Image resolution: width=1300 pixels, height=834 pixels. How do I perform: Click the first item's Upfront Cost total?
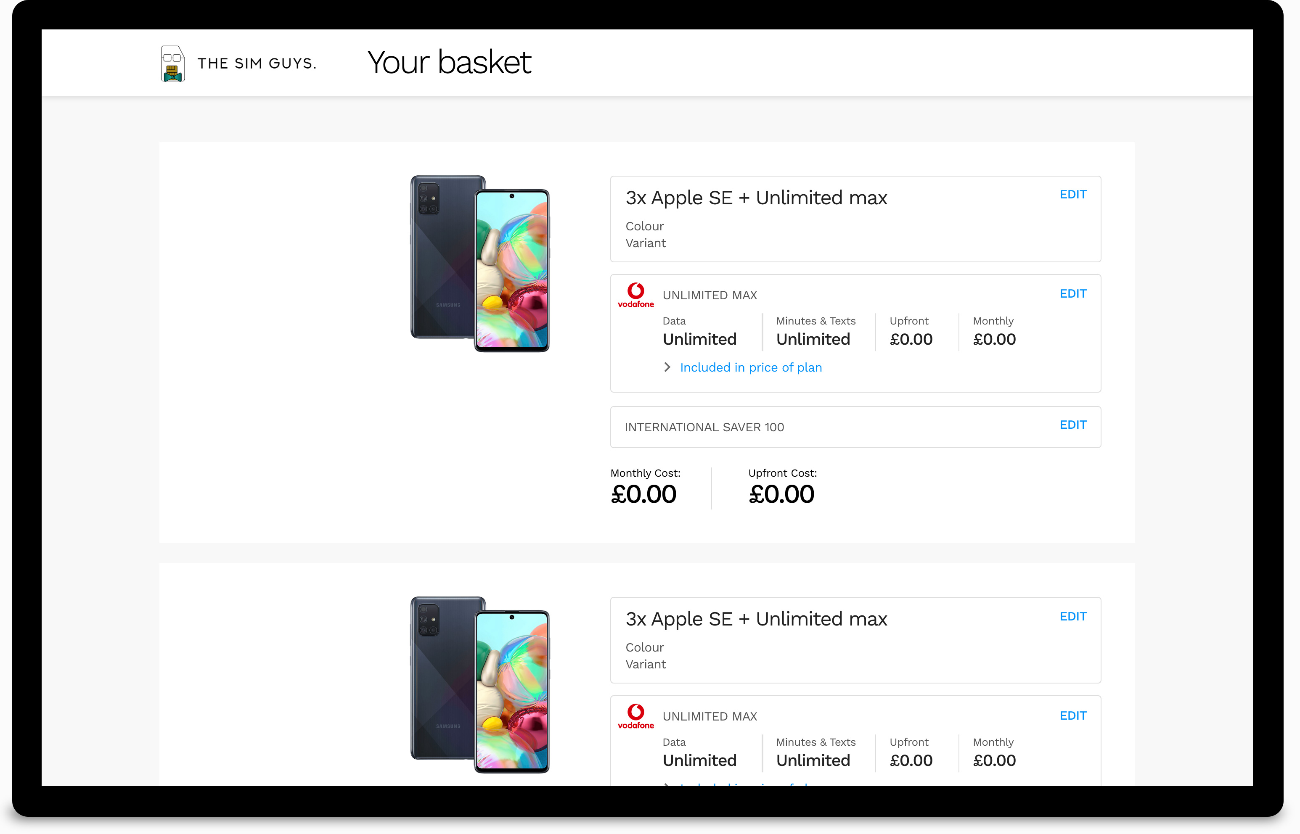point(781,494)
